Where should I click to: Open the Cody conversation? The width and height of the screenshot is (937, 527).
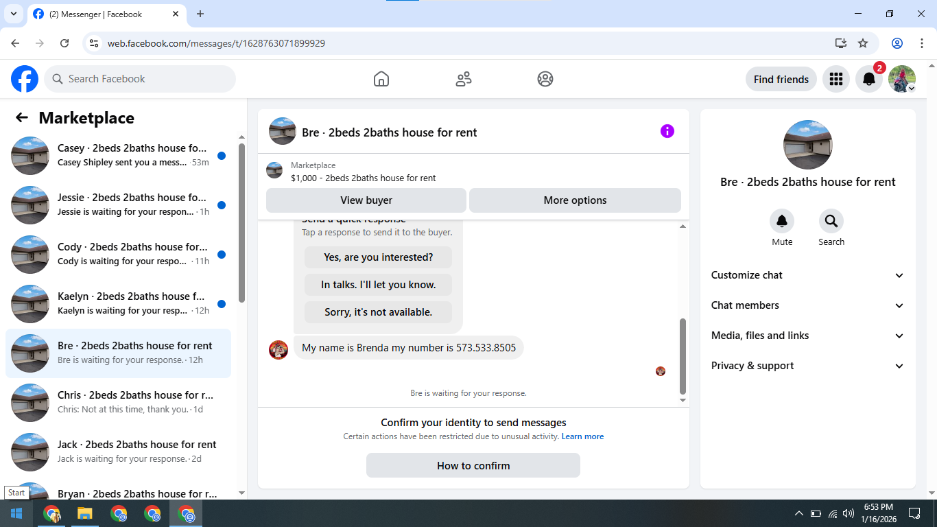tap(118, 255)
